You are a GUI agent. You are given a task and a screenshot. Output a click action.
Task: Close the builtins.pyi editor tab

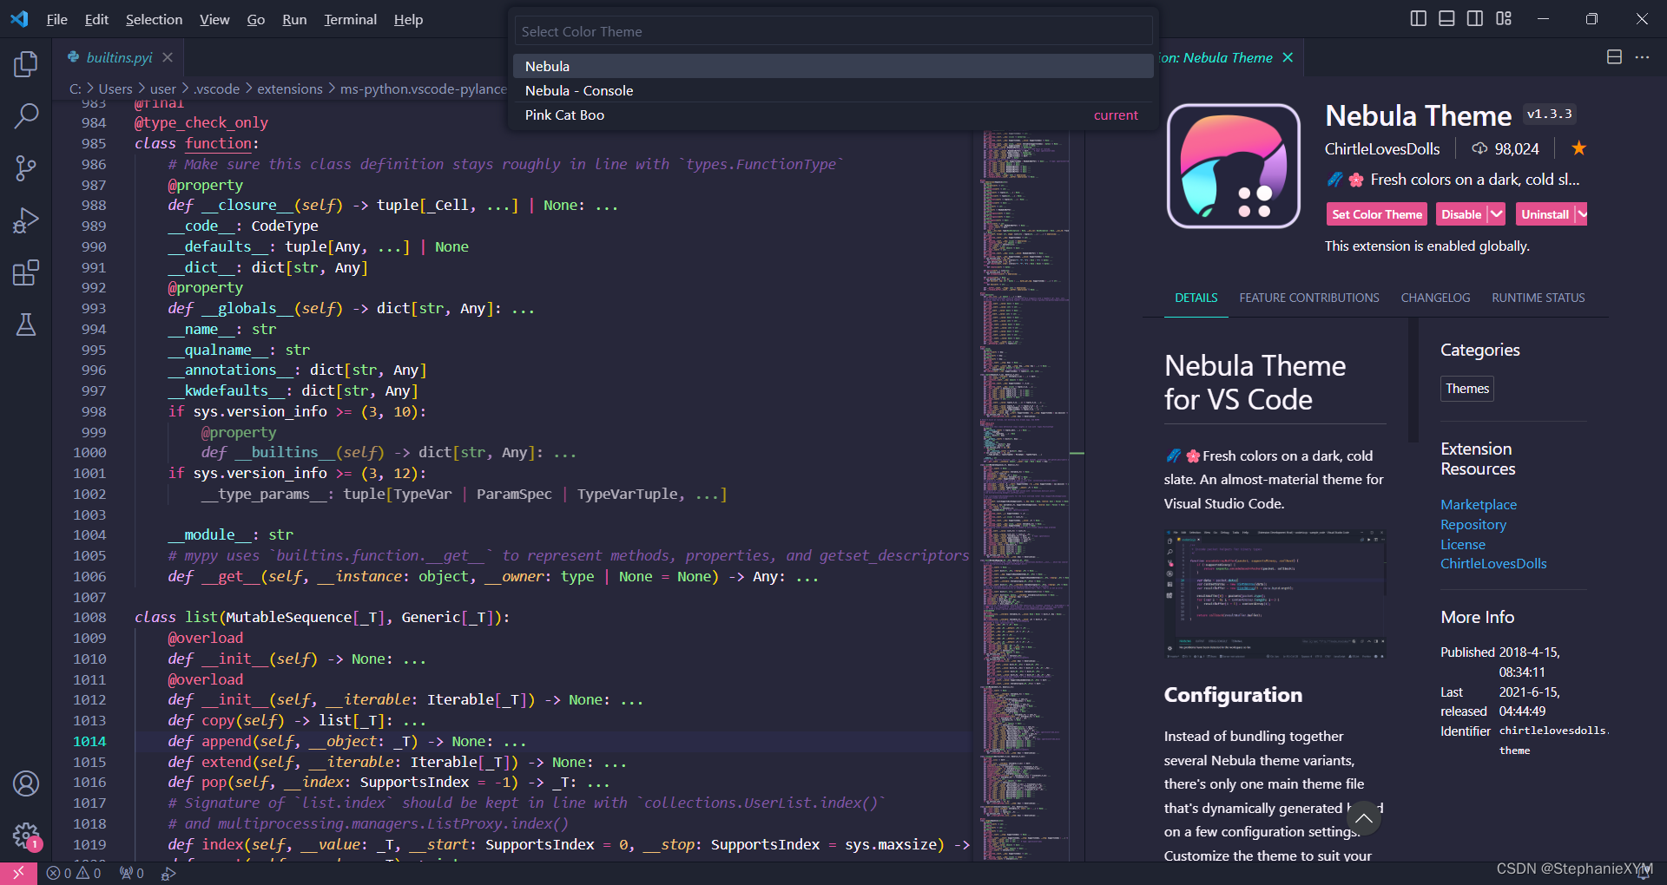coord(168,57)
